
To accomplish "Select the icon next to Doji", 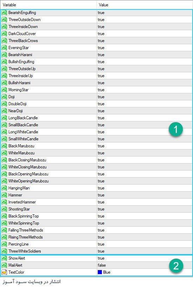I will 4,97.
